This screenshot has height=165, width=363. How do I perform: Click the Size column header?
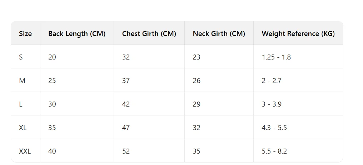click(x=25, y=33)
